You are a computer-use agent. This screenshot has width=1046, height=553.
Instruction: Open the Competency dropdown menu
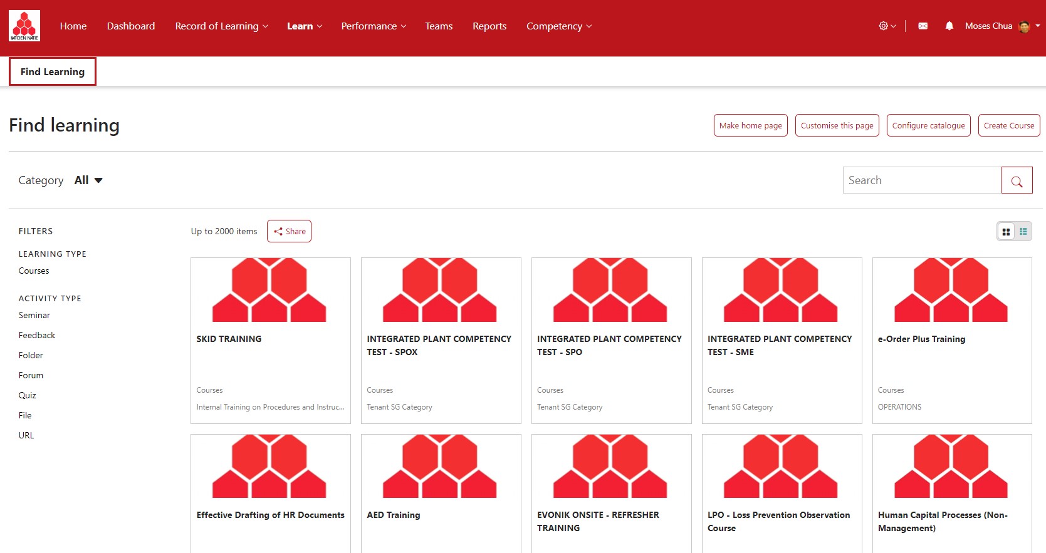[x=558, y=26]
